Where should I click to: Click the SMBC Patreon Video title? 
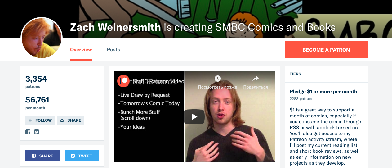pos(158,81)
